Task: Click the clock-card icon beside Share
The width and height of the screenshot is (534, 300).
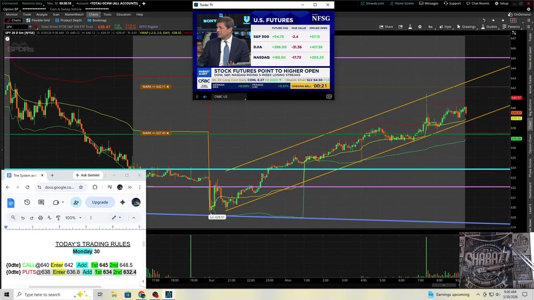Action: point(400,27)
